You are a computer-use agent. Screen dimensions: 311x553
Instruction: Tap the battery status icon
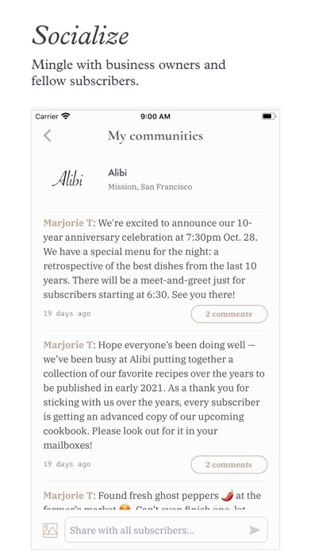coord(269,116)
